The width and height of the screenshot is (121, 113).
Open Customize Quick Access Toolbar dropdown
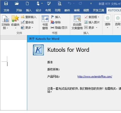[x=91, y=4]
